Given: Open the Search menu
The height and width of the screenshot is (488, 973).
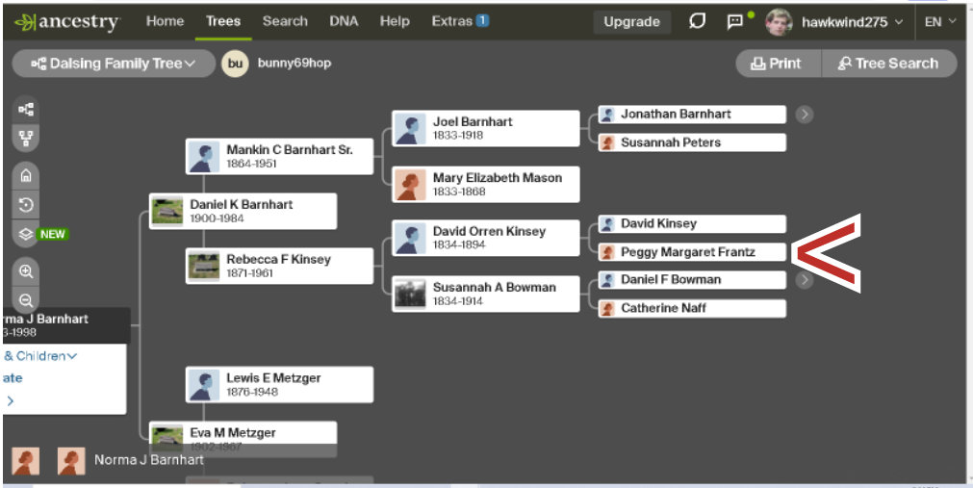Looking at the screenshot, I should (x=285, y=21).
